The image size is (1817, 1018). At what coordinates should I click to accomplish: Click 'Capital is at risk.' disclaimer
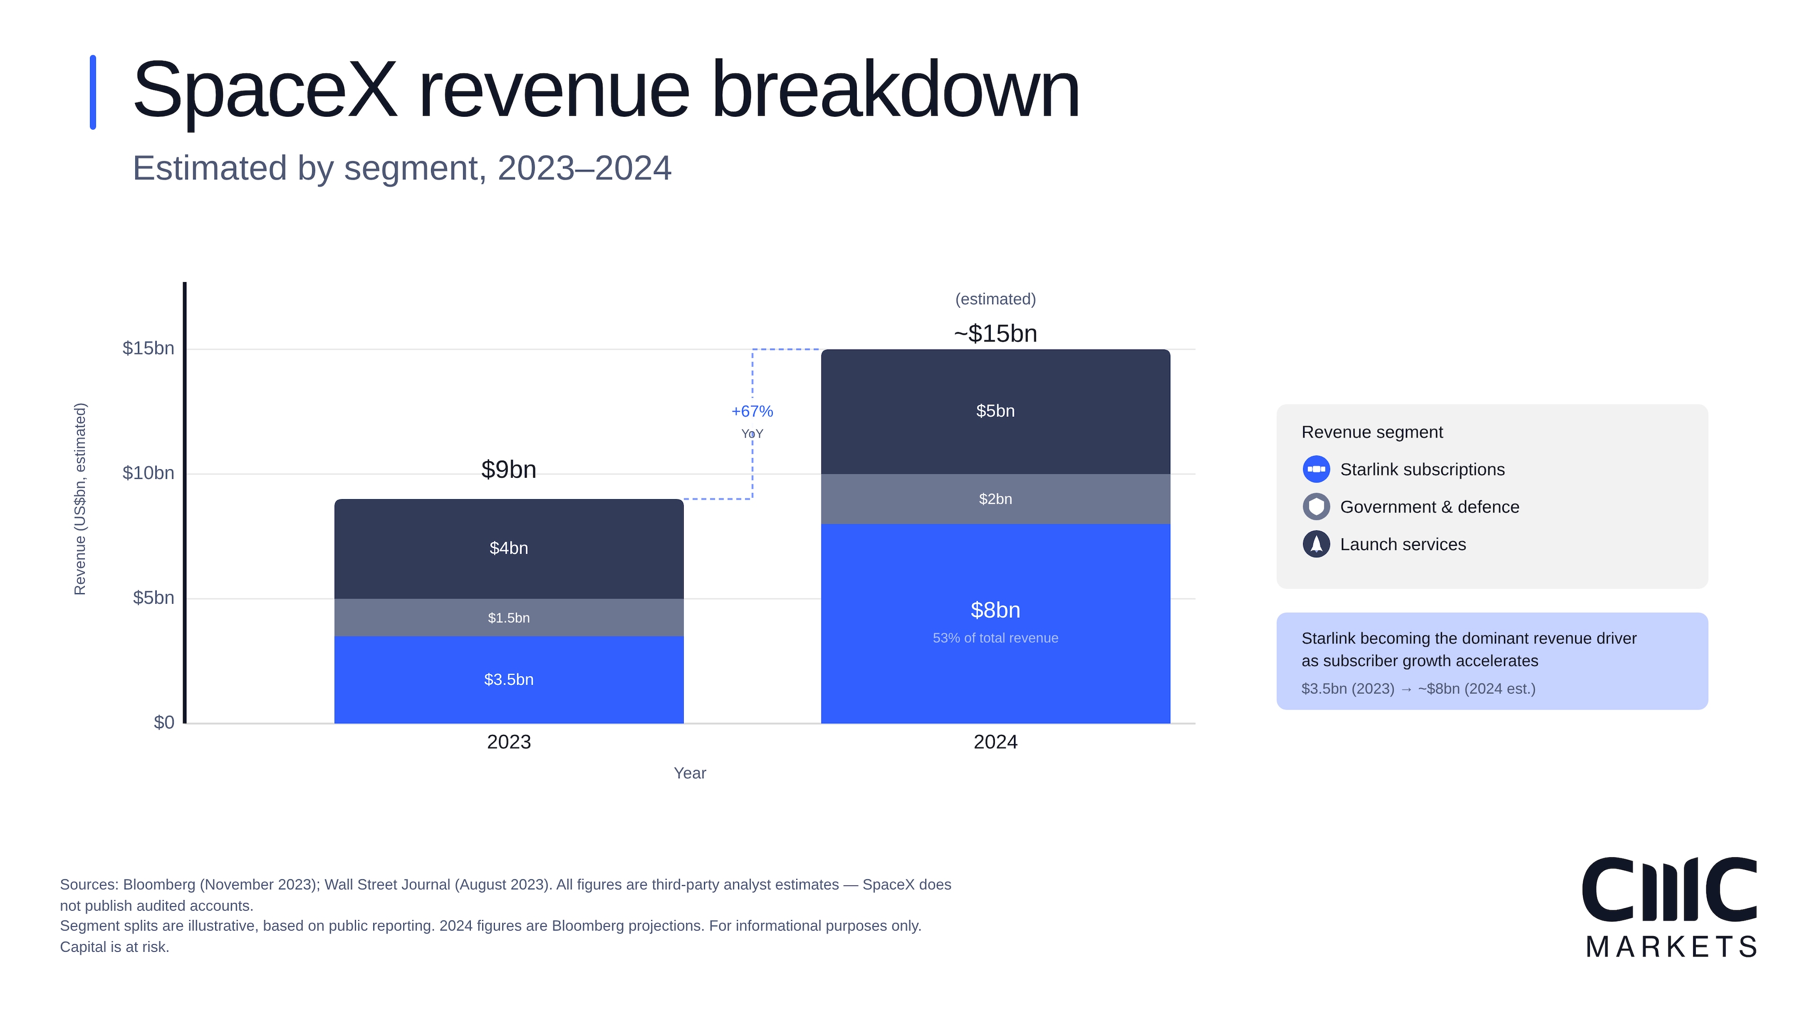(x=114, y=947)
